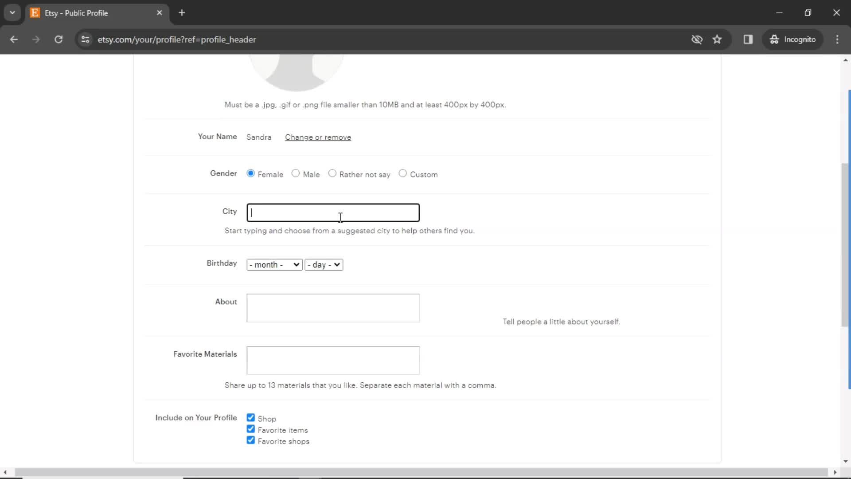Click the City input field

(334, 212)
